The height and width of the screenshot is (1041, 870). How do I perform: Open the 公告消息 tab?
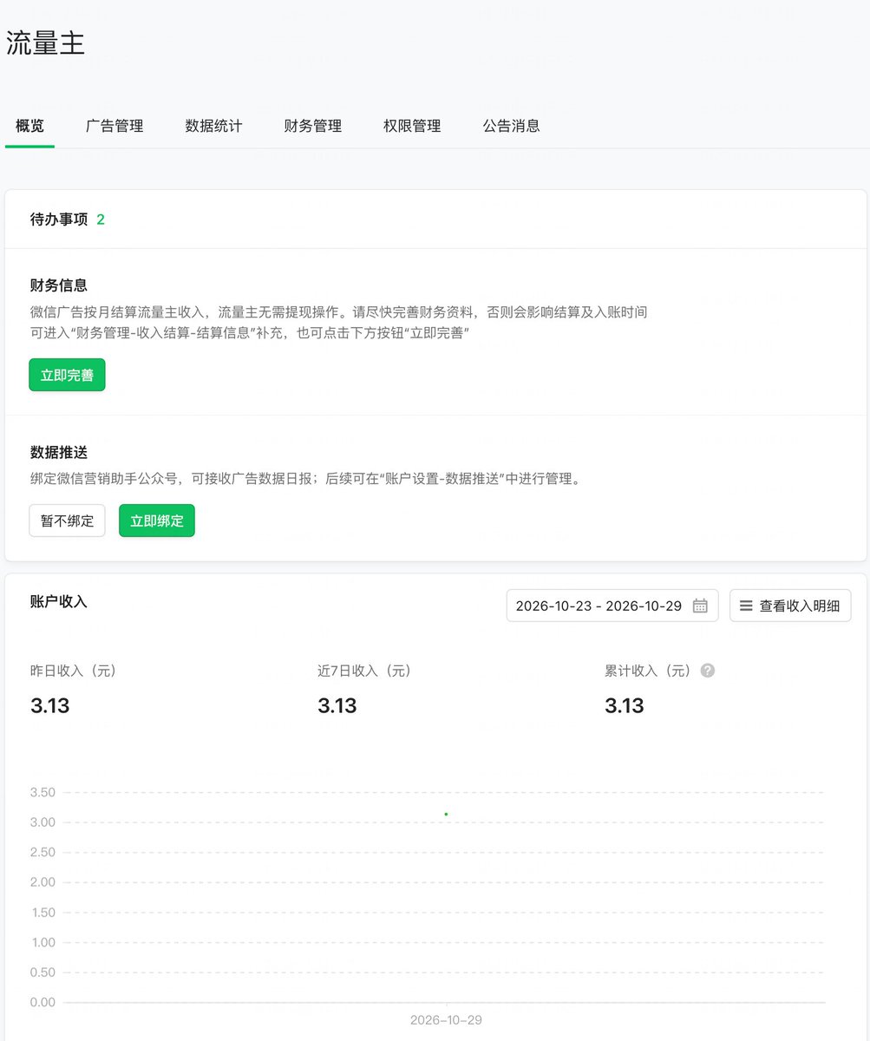(511, 126)
